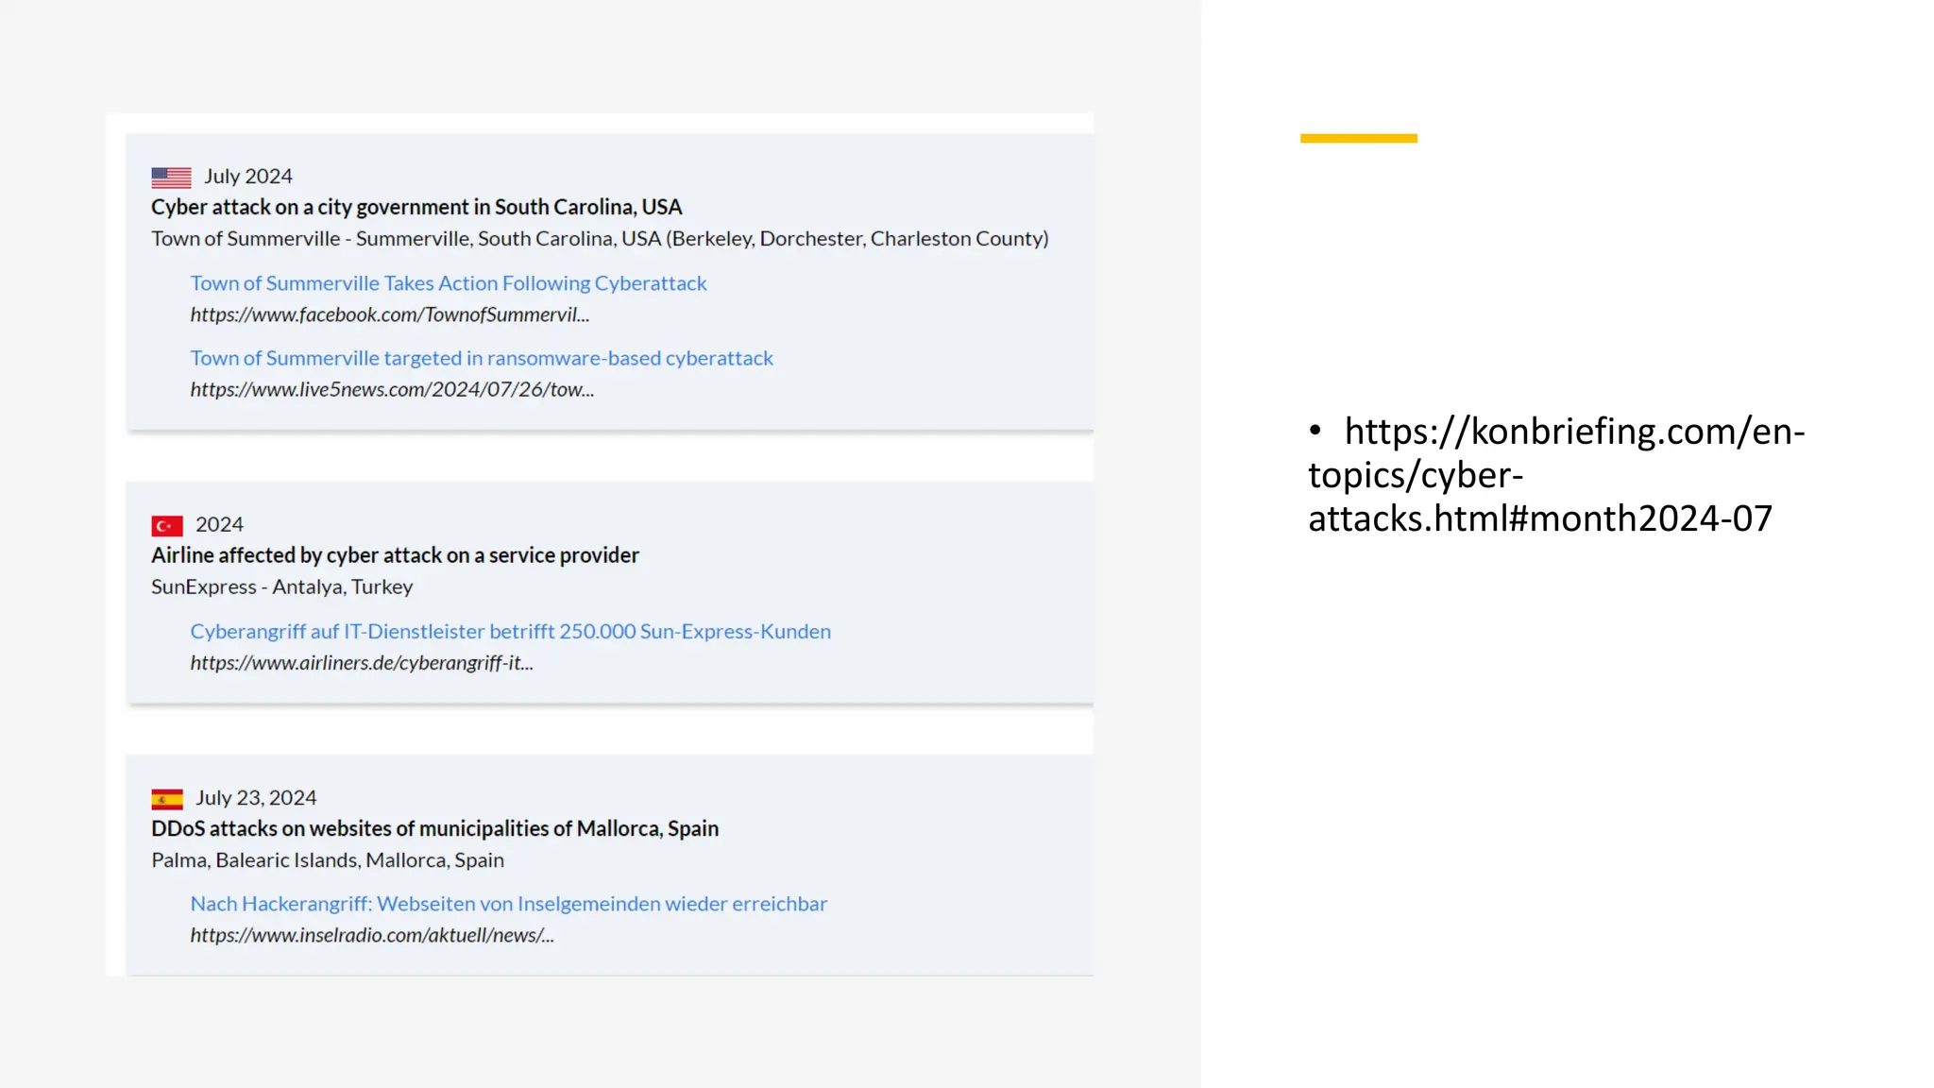This screenshot has width=1934, height=1088.
Task: Click the airliners.de URL text
Action: click(362, 663)
